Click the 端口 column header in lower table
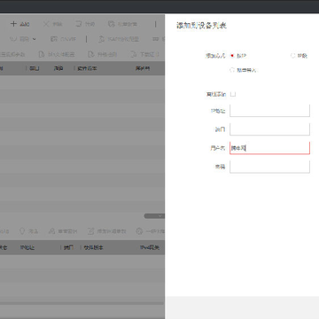The width and height of the screenshot is (319, 319). tap(68, 247)
